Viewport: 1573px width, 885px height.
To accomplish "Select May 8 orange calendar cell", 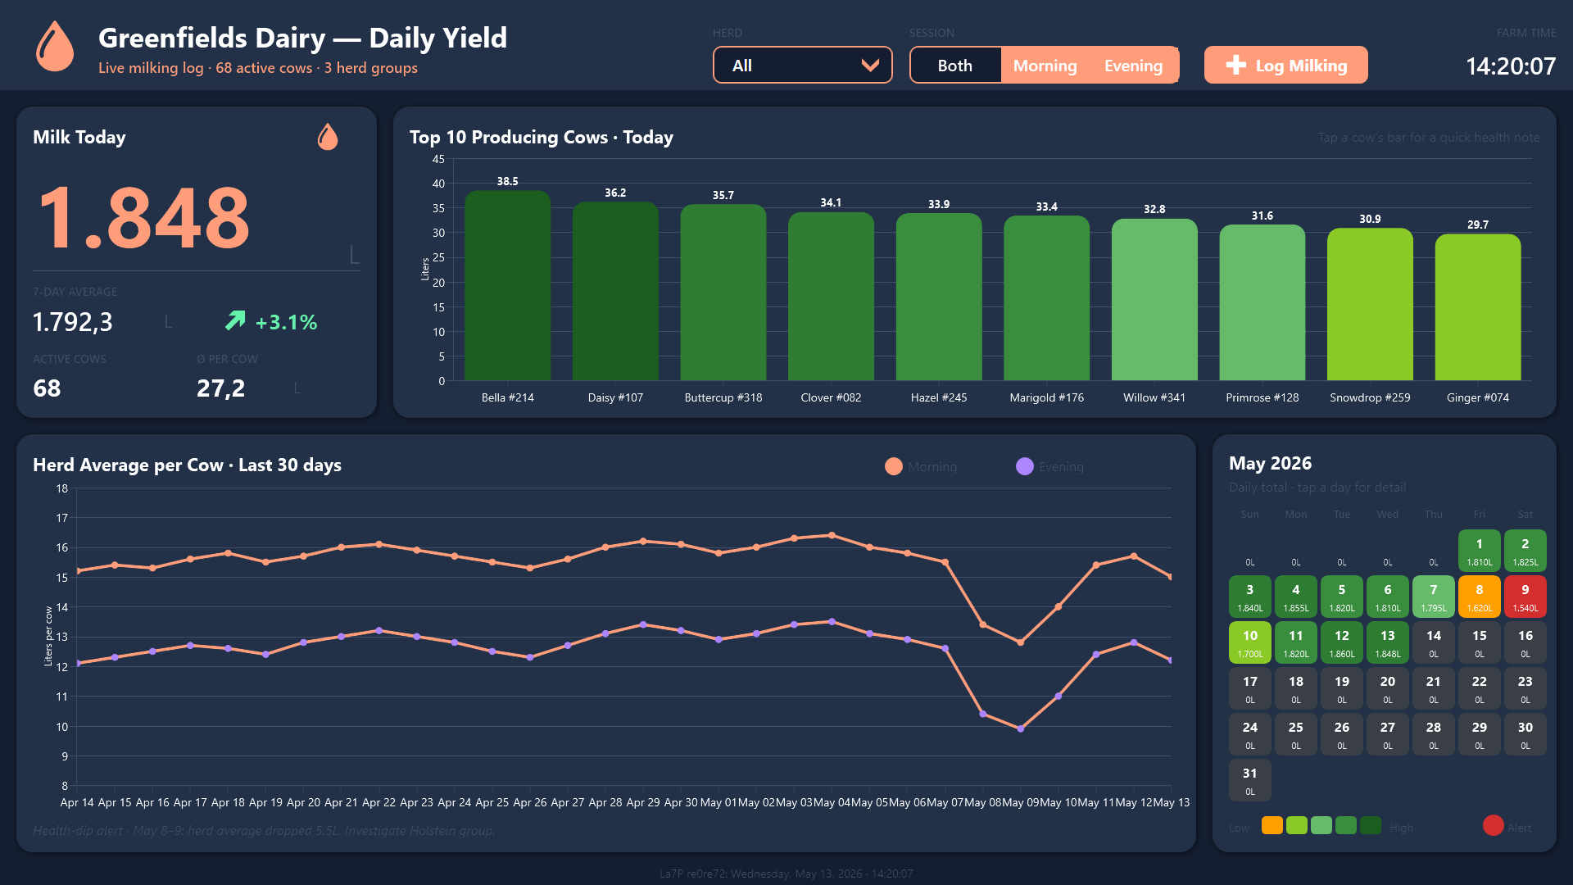I will click(x=1480, y=597).
